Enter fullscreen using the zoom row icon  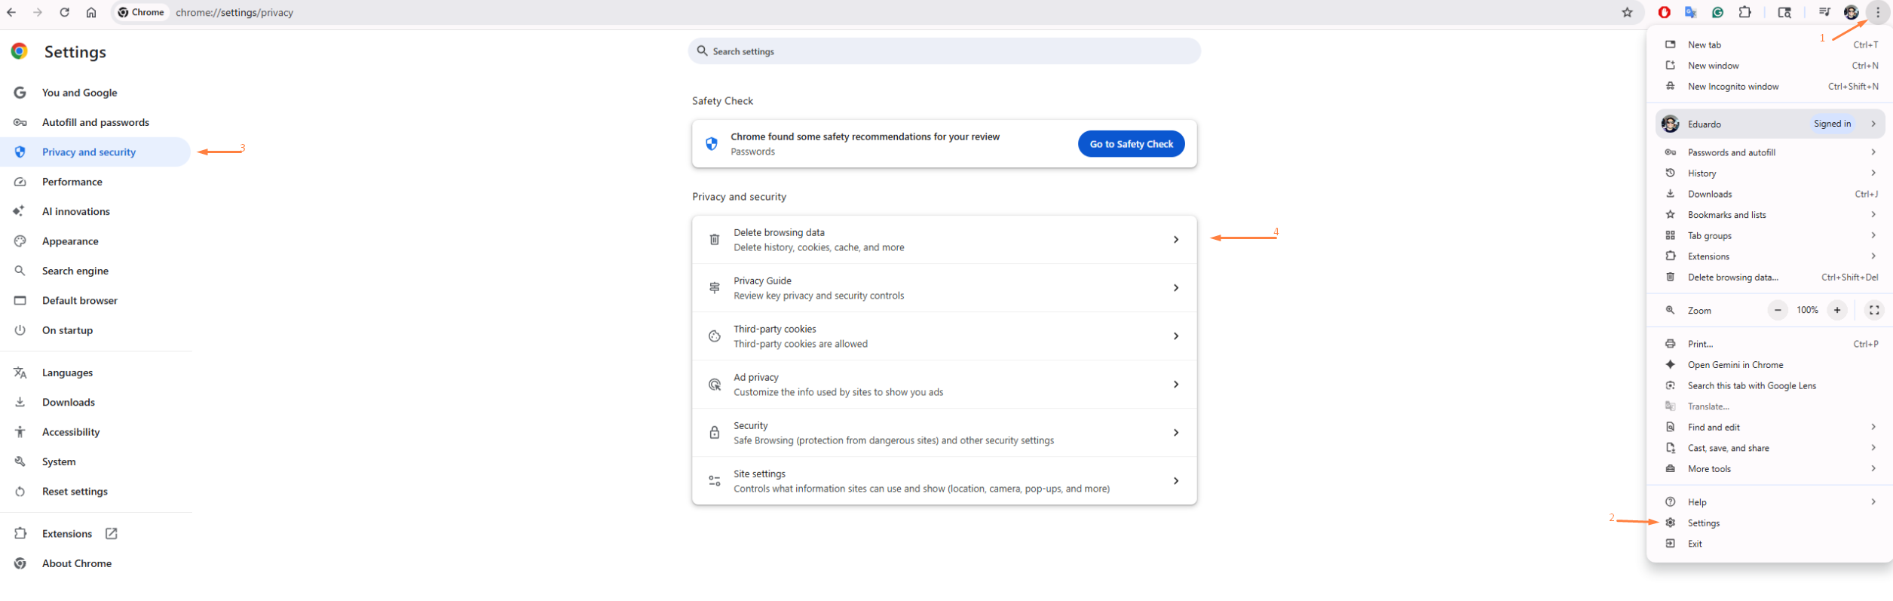pos(1873,310)
